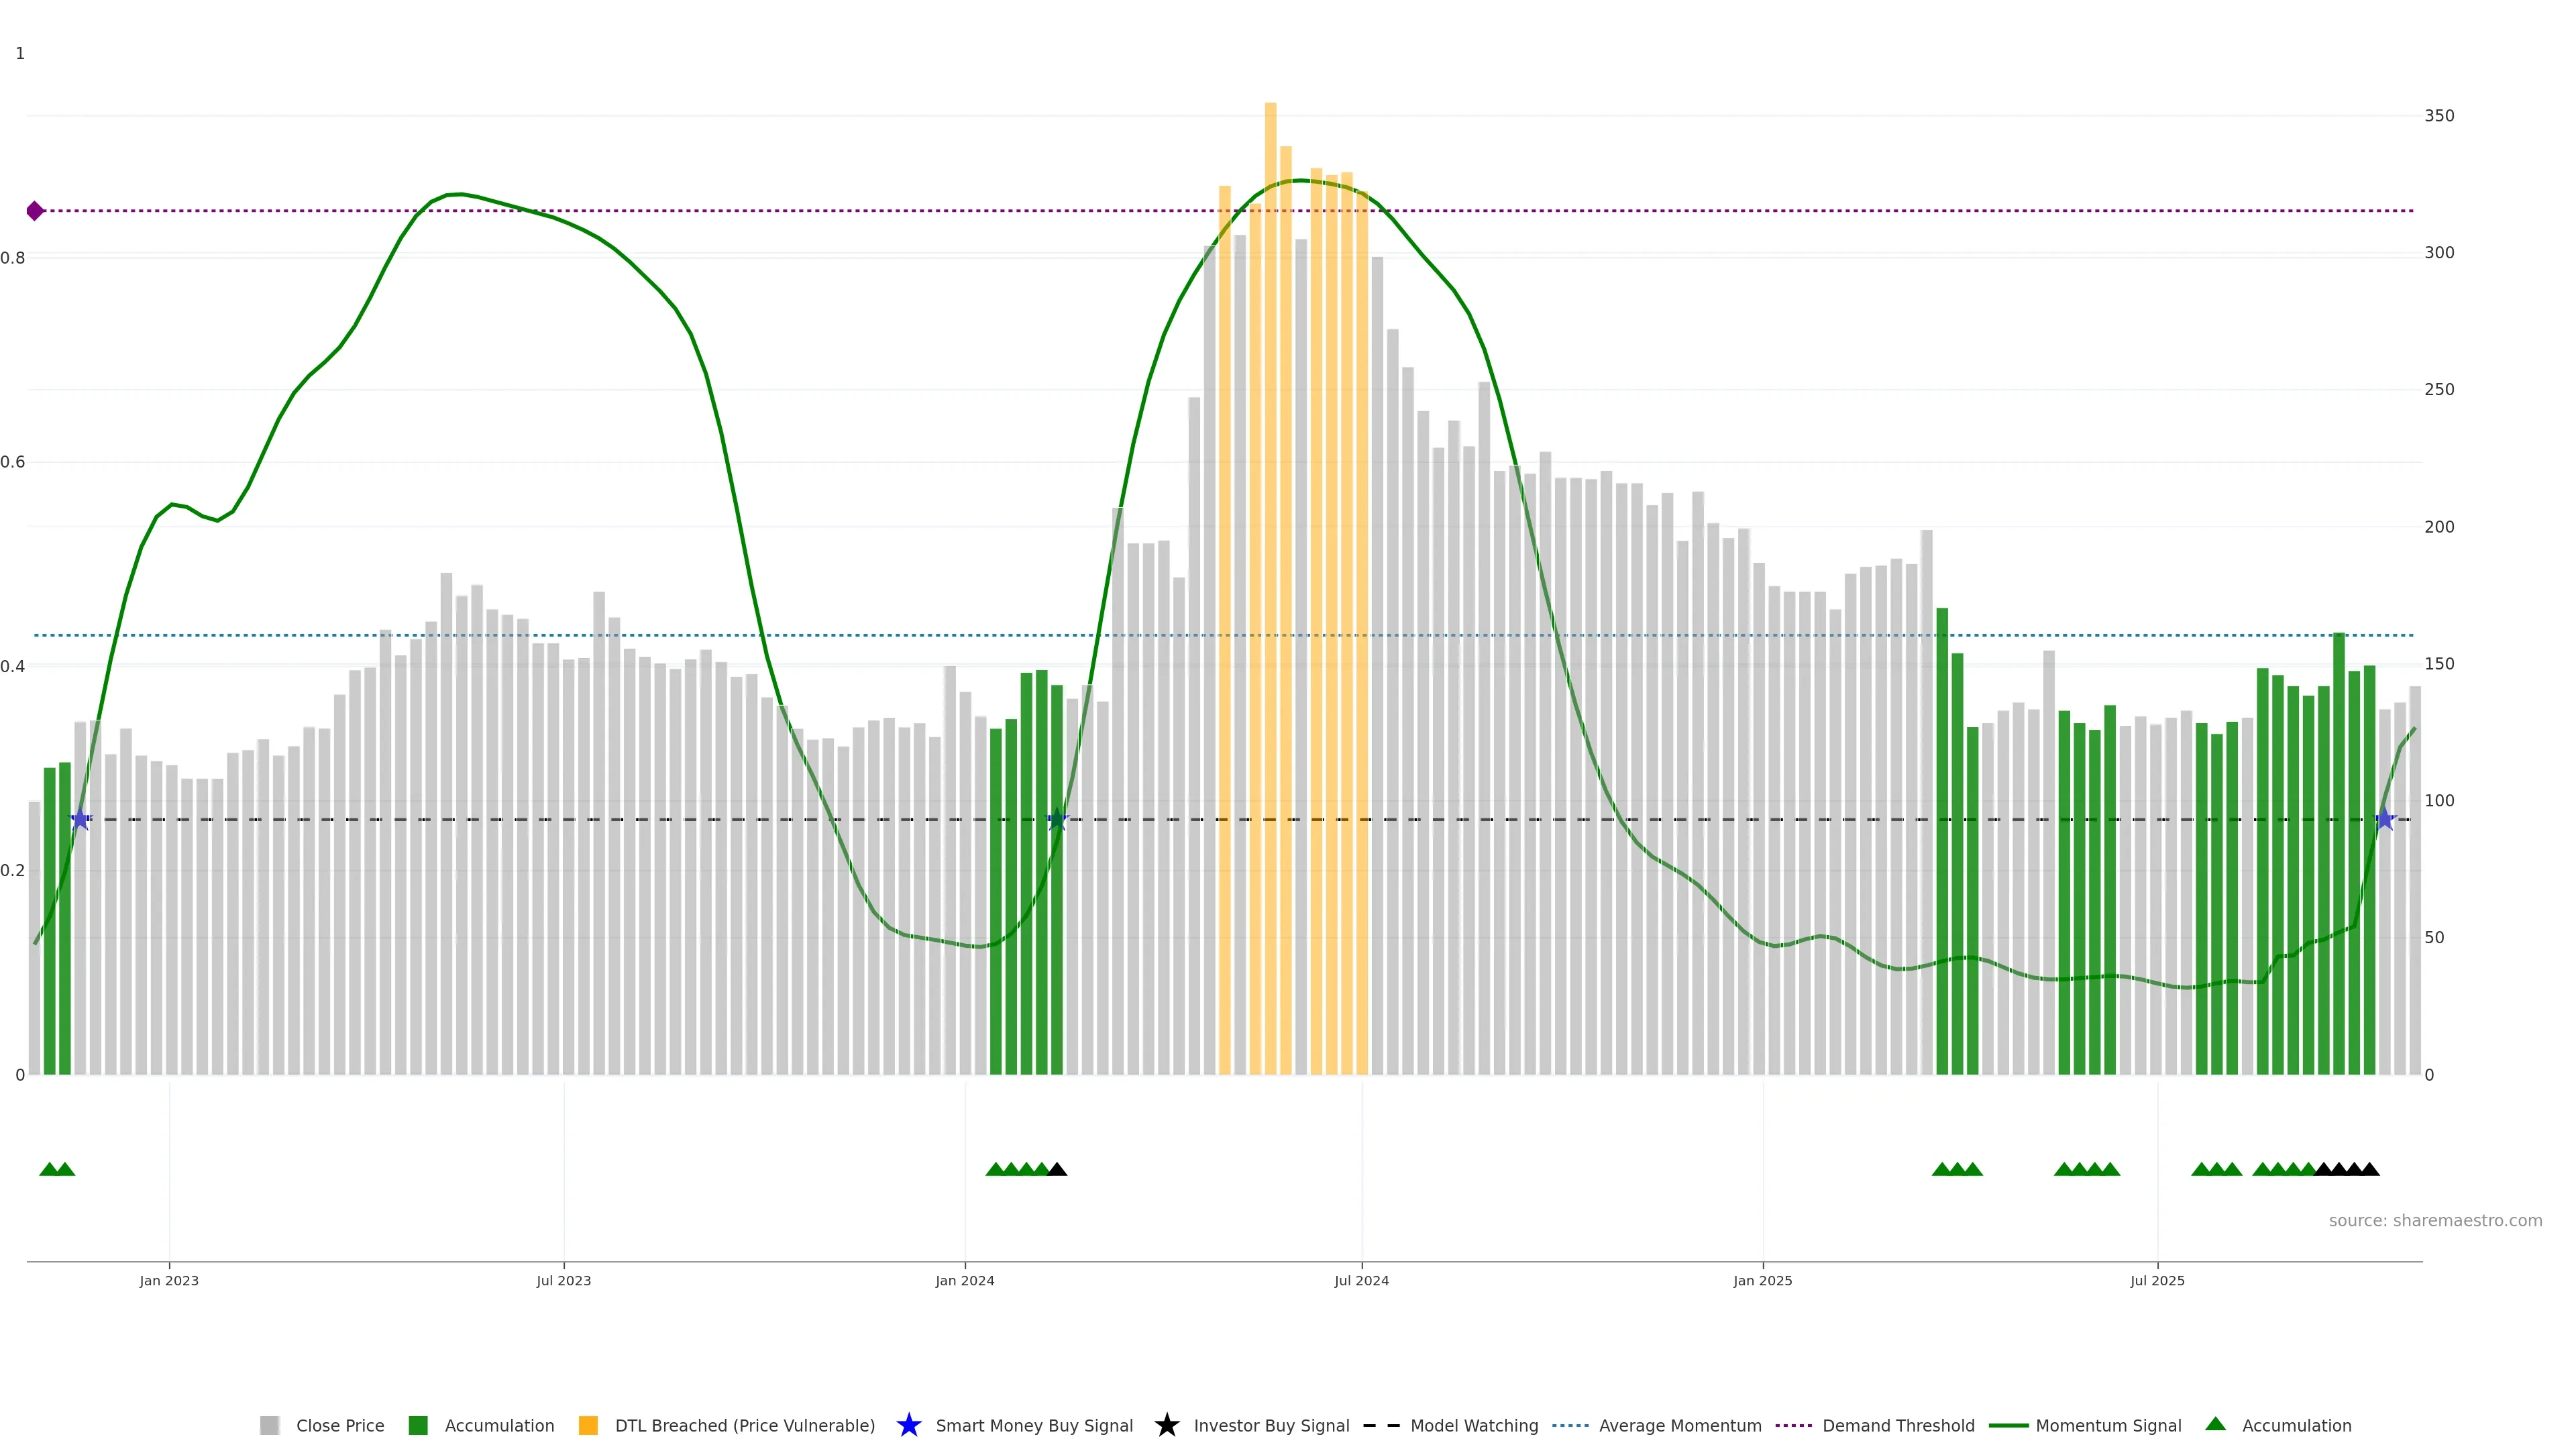The width and height of the screenshot is (2576, 1449).
Task: Click the gray Close Price legend swatch
Action: point(269,1425)
